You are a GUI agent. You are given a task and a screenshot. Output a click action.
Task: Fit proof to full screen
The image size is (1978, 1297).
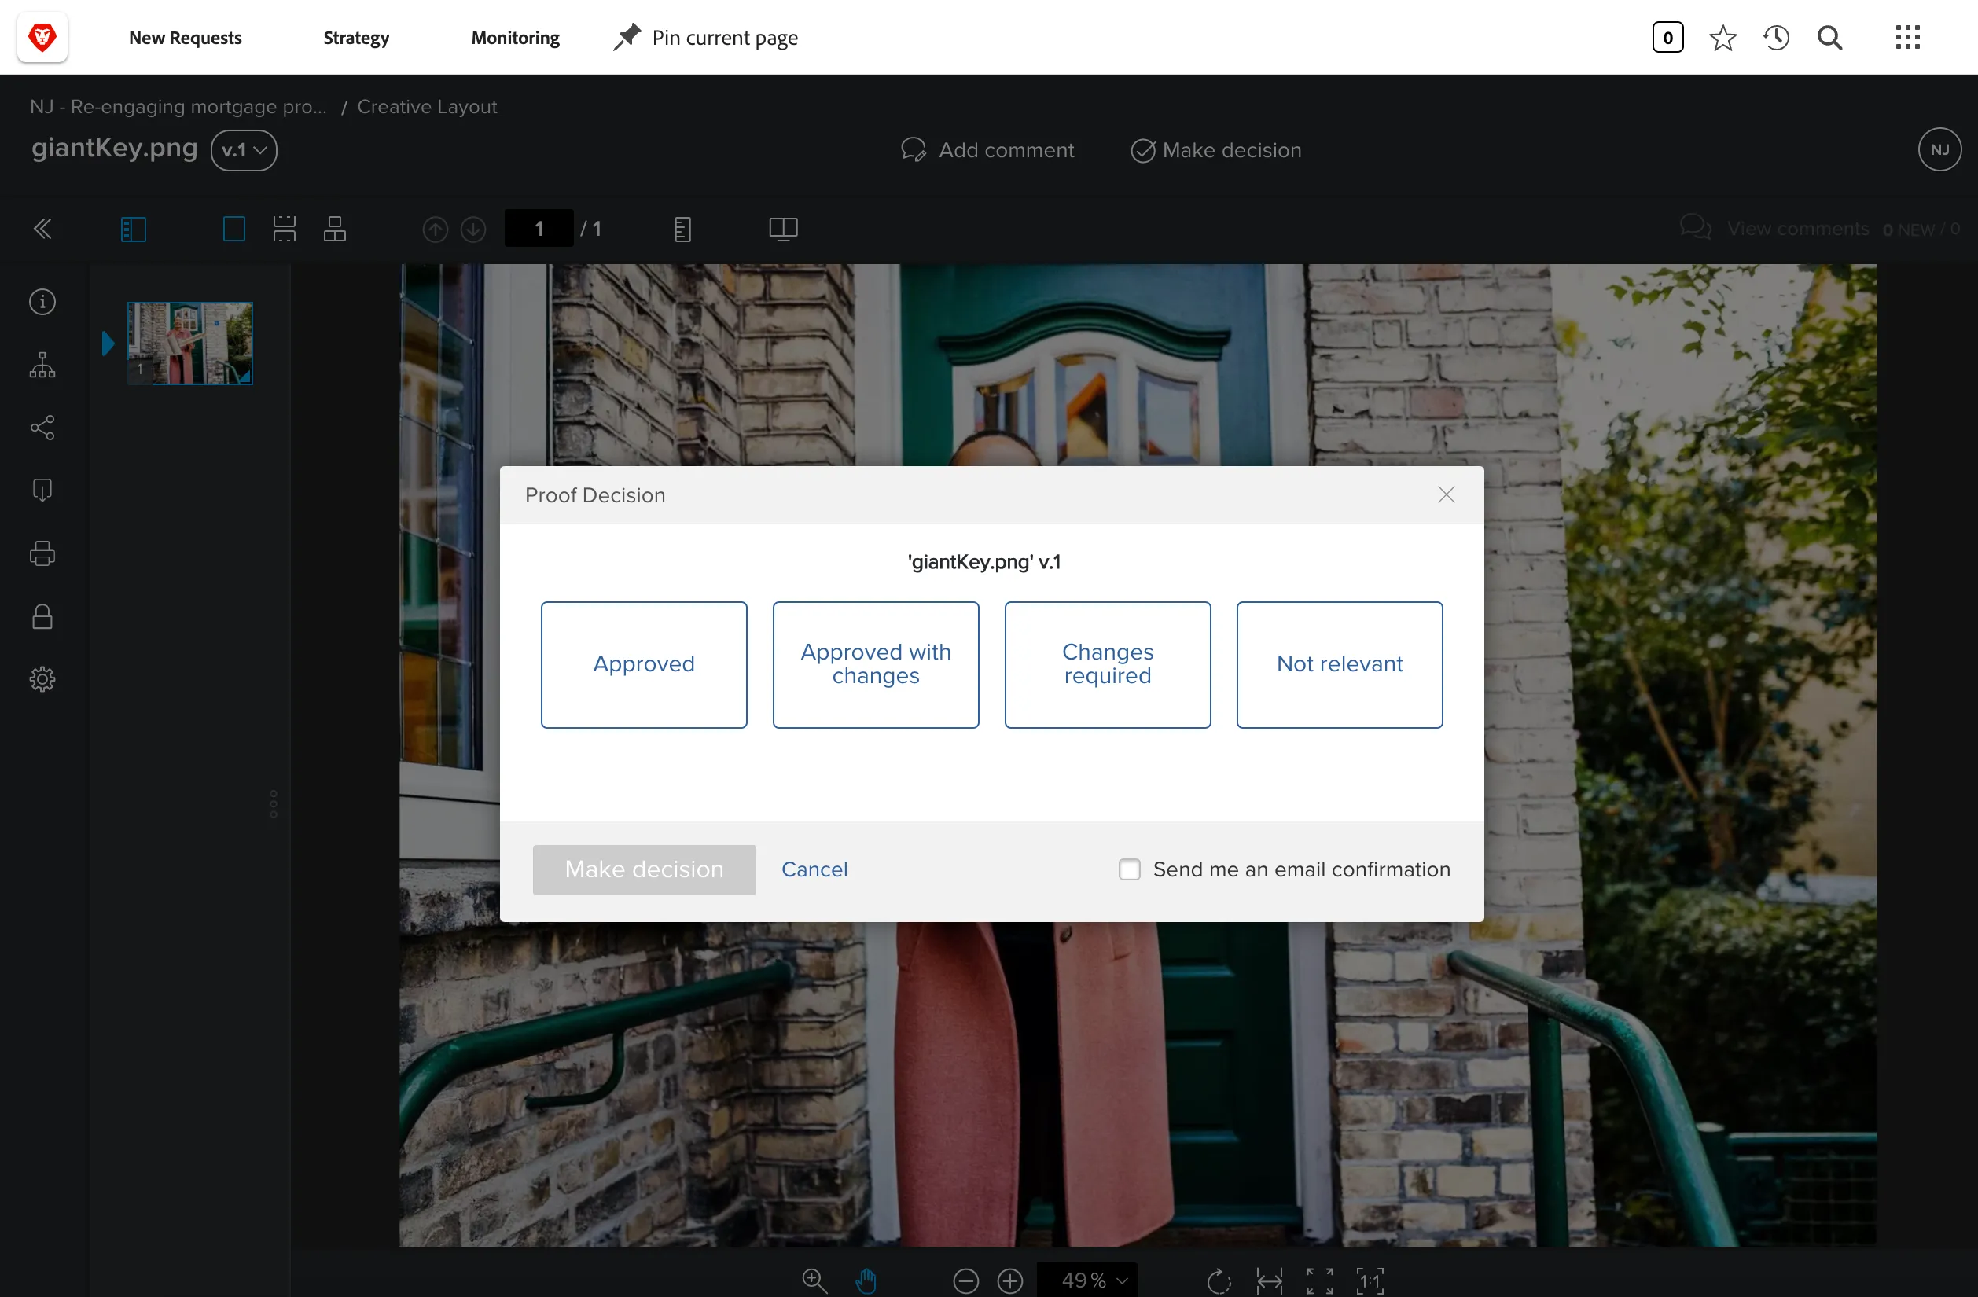click(x=1320, y=1280)
